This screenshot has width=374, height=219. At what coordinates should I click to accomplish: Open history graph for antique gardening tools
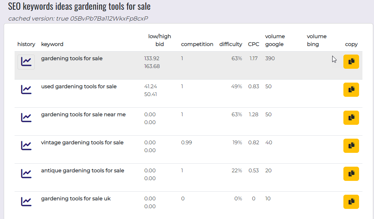pos(26,174)
